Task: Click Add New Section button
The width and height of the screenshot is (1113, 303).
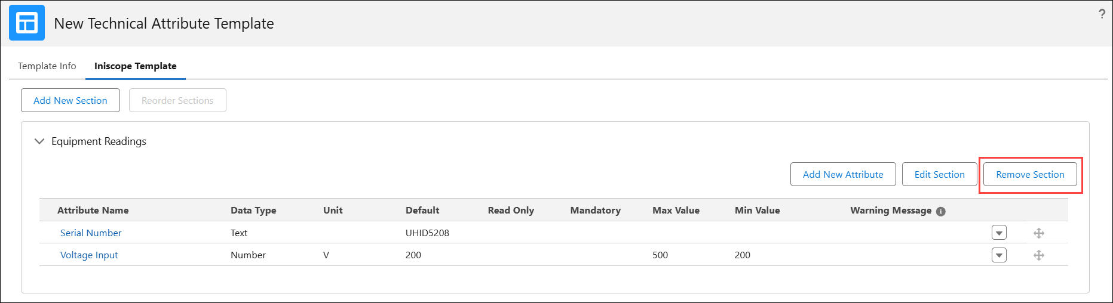Action: 70,100
